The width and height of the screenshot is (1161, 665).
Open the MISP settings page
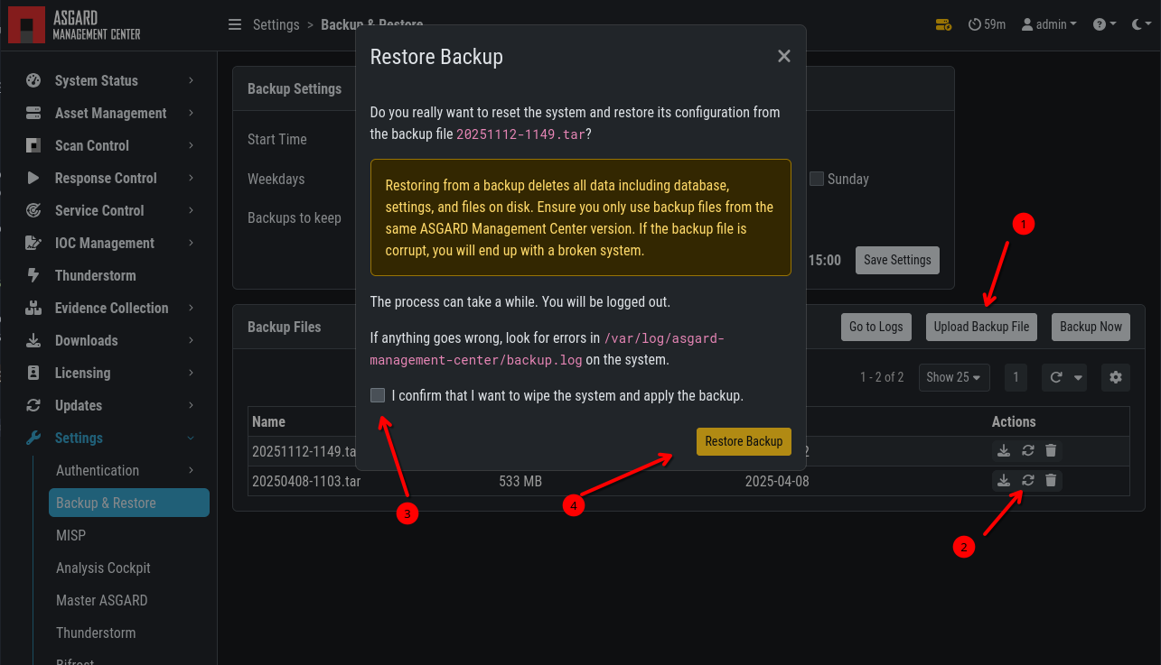click(x=70, y=535)
